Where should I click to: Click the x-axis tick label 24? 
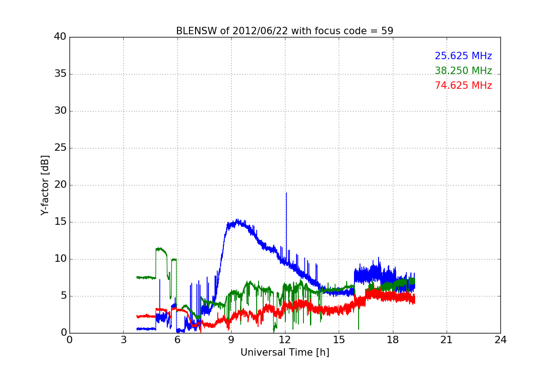coord(500,339)
